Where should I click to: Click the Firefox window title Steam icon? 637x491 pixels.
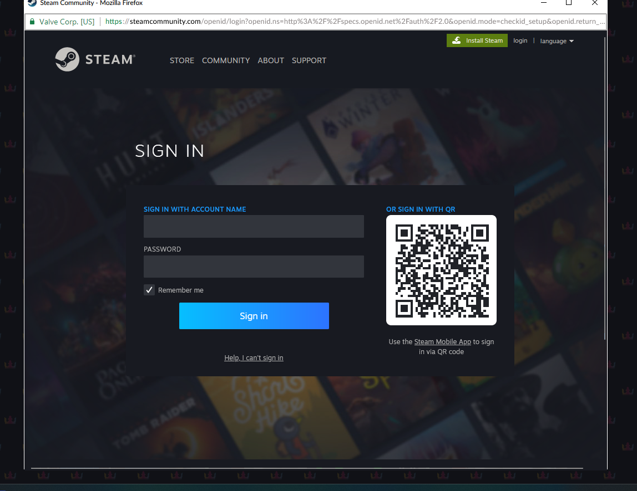coord(32,3)
